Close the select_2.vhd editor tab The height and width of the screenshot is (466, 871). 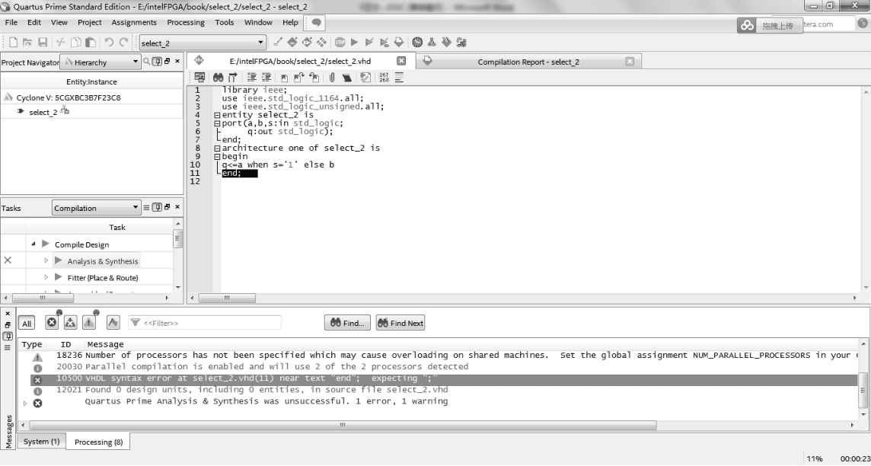(401, 61)
